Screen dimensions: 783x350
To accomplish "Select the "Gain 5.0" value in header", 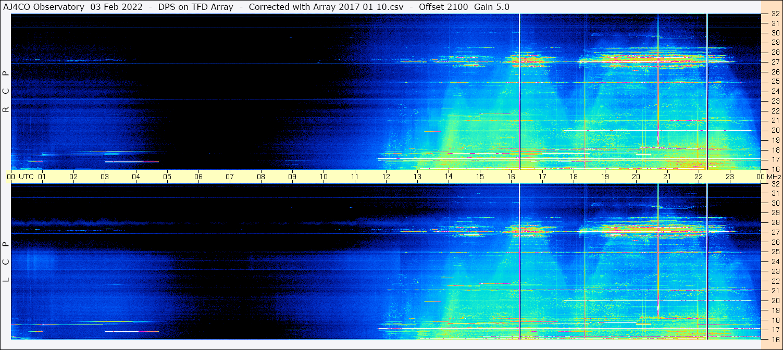I will click(x=492, y=7).
